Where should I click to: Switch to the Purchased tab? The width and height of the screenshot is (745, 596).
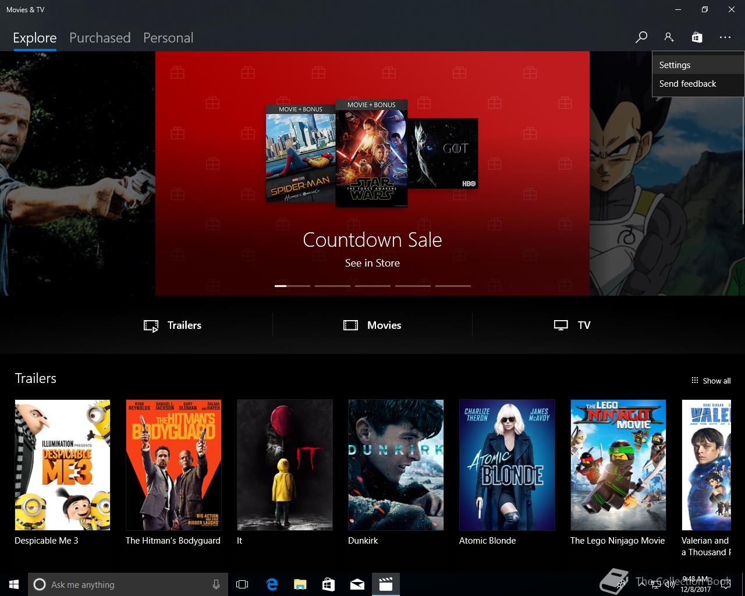pos(100,38)
